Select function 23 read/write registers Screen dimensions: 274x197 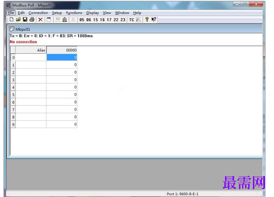click(x=123, y=20)
